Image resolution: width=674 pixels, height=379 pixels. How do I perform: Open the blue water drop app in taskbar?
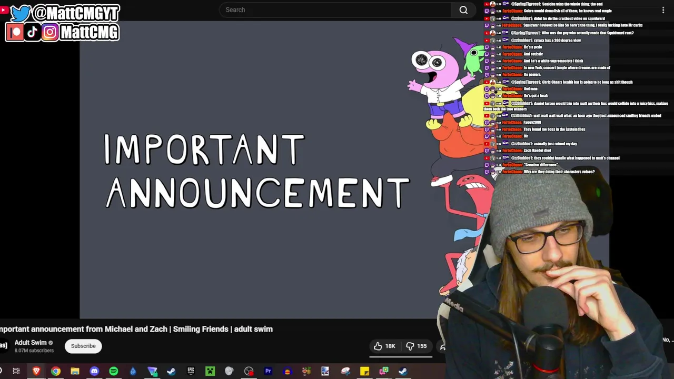133,371
